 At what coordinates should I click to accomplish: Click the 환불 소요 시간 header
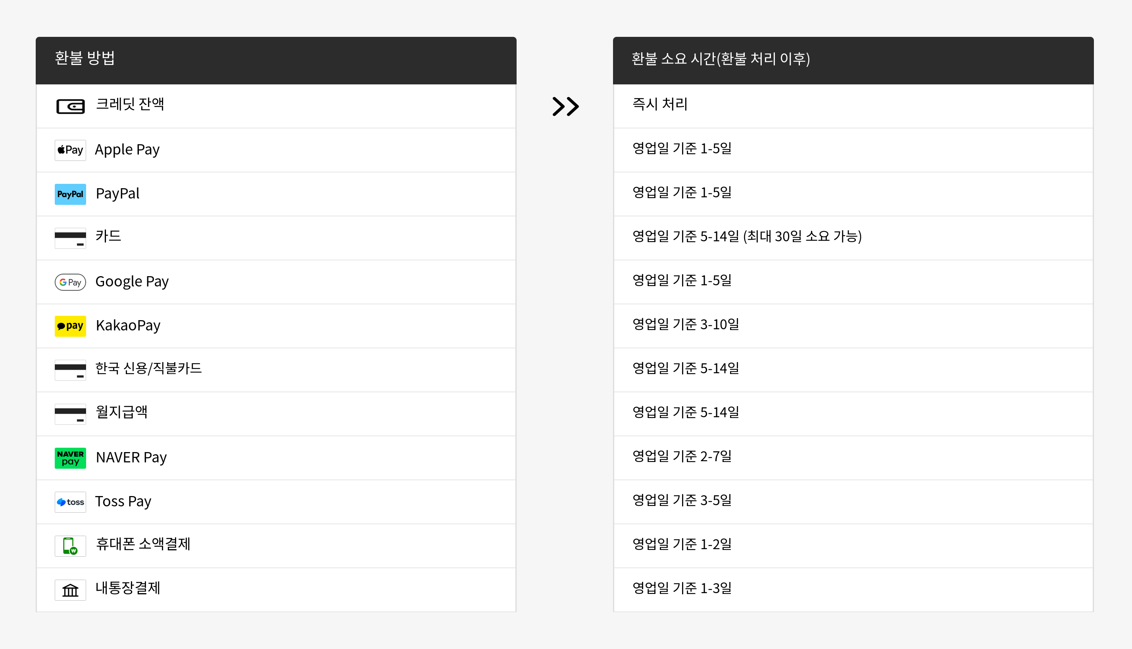pyautogui.click(x=721, y=59)
